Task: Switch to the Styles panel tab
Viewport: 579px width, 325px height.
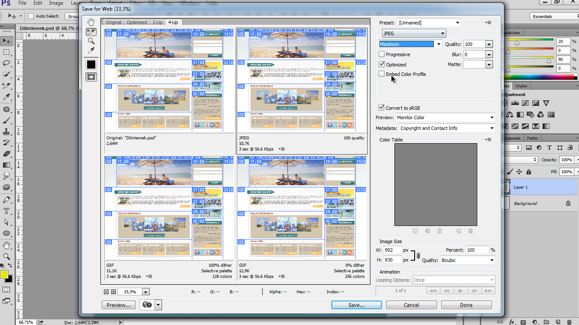Action: [521, 86]
